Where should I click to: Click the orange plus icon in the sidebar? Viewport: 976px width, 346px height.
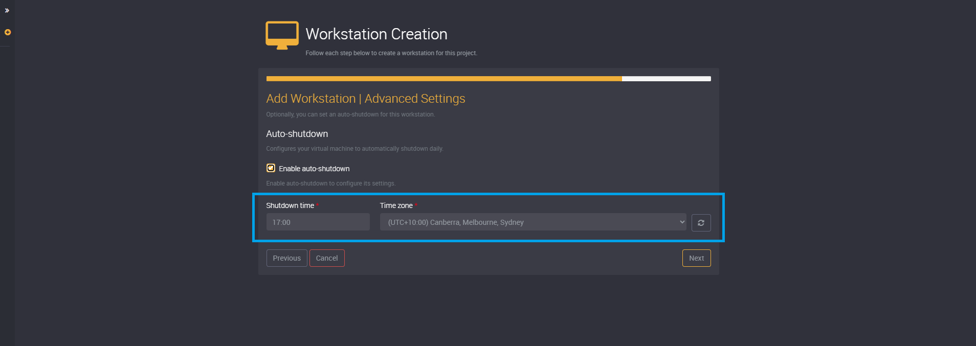click(x=8, y=32)
